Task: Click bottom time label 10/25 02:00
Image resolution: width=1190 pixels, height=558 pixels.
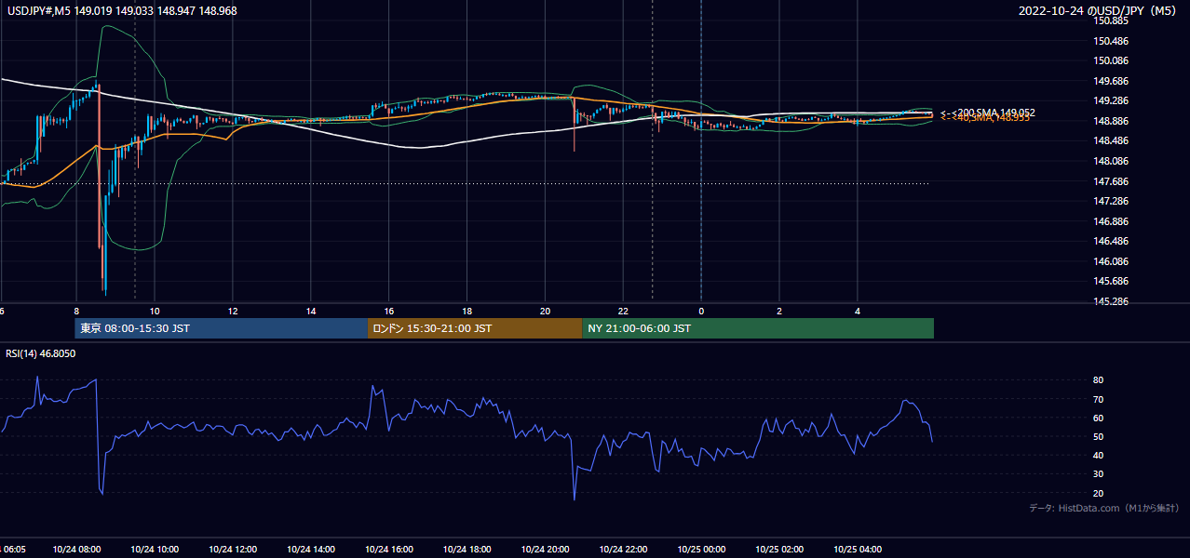Action: [780, 550]
